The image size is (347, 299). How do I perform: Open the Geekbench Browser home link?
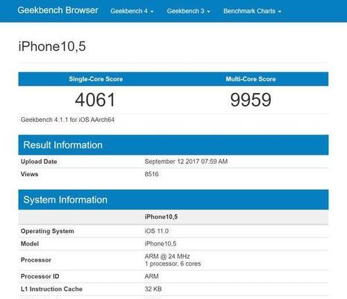(x=58, y=10)
